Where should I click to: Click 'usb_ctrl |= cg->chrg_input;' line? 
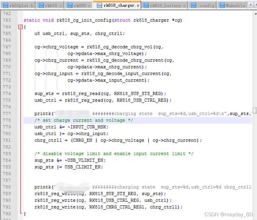(72, 134)
